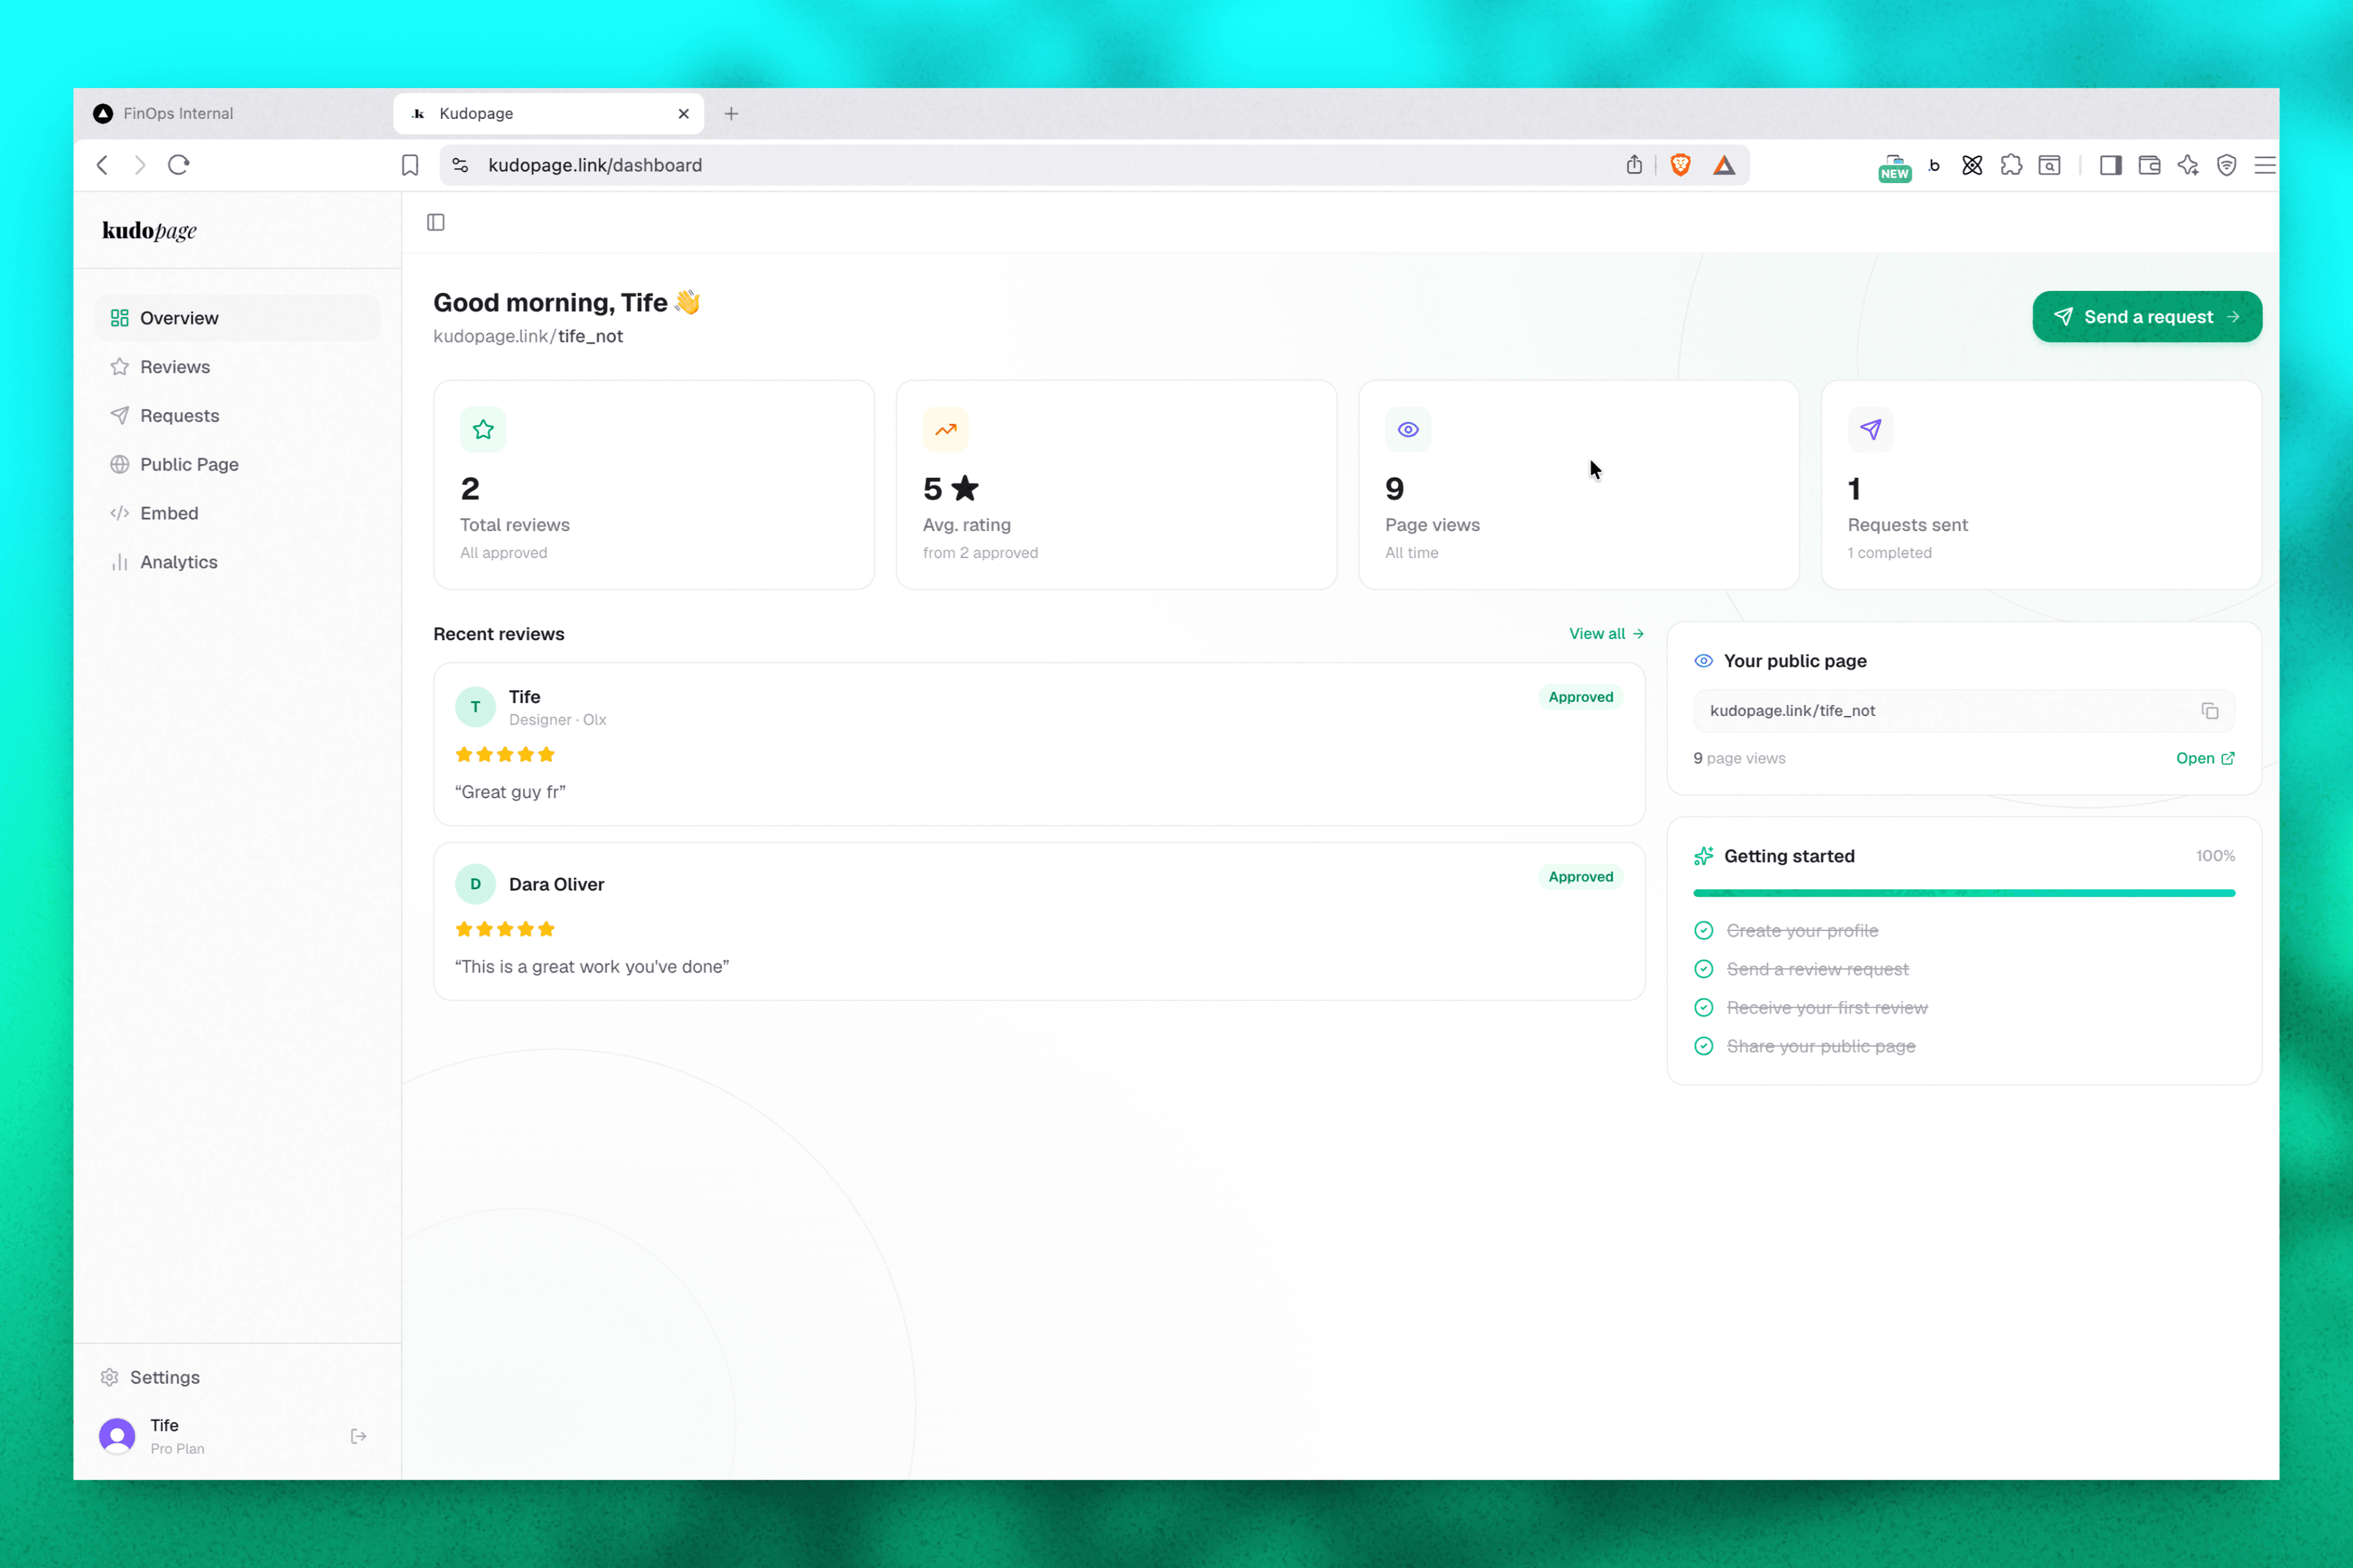This screenshot has height=1568, width=2353.
Task: Click the Brave Rewards triangle icon
Action: 1724,165
